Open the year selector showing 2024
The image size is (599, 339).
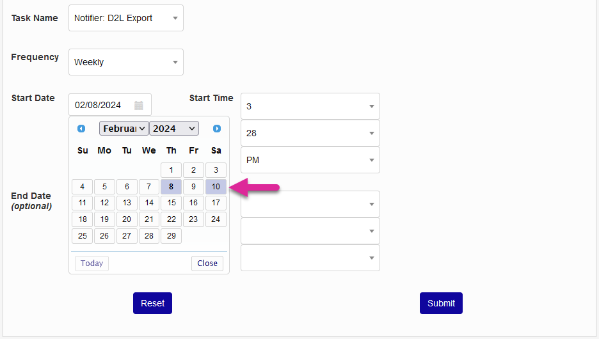pos(174,129)
